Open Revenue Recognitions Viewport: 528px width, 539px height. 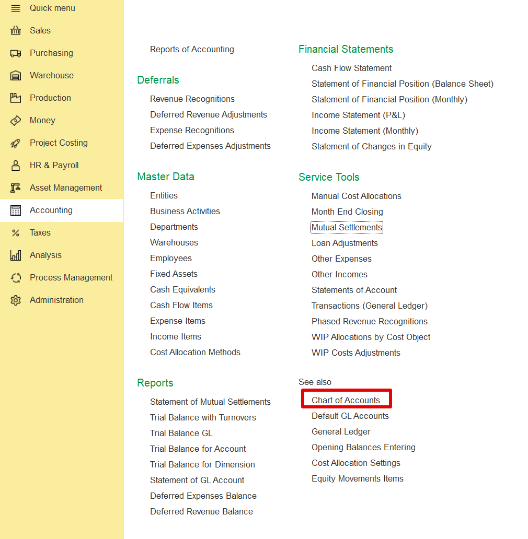click(192, 99)
